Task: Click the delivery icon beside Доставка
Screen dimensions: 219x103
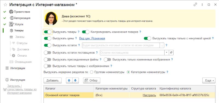Action: click(14, 49)
